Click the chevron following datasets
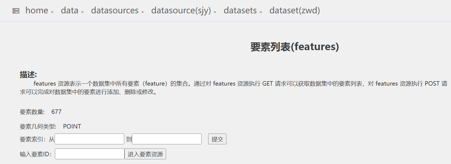The width and height of the screenshot is (451, 164). (x=261, y=12)
